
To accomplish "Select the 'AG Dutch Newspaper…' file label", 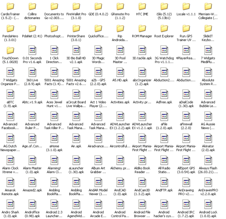I will 10,148.
